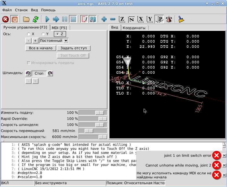Execute next line with step arrow icon

click(x=56, y=19)
